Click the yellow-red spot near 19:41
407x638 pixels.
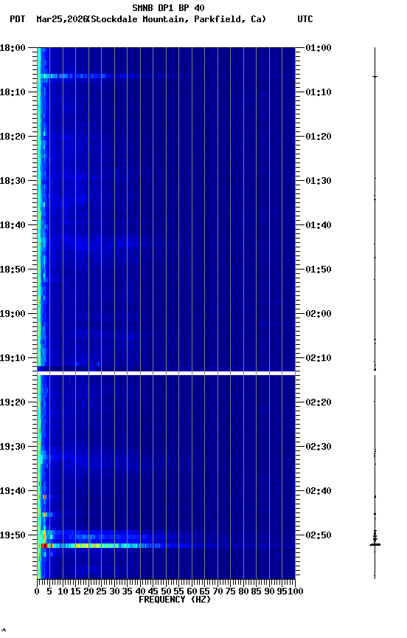point(44,497)
